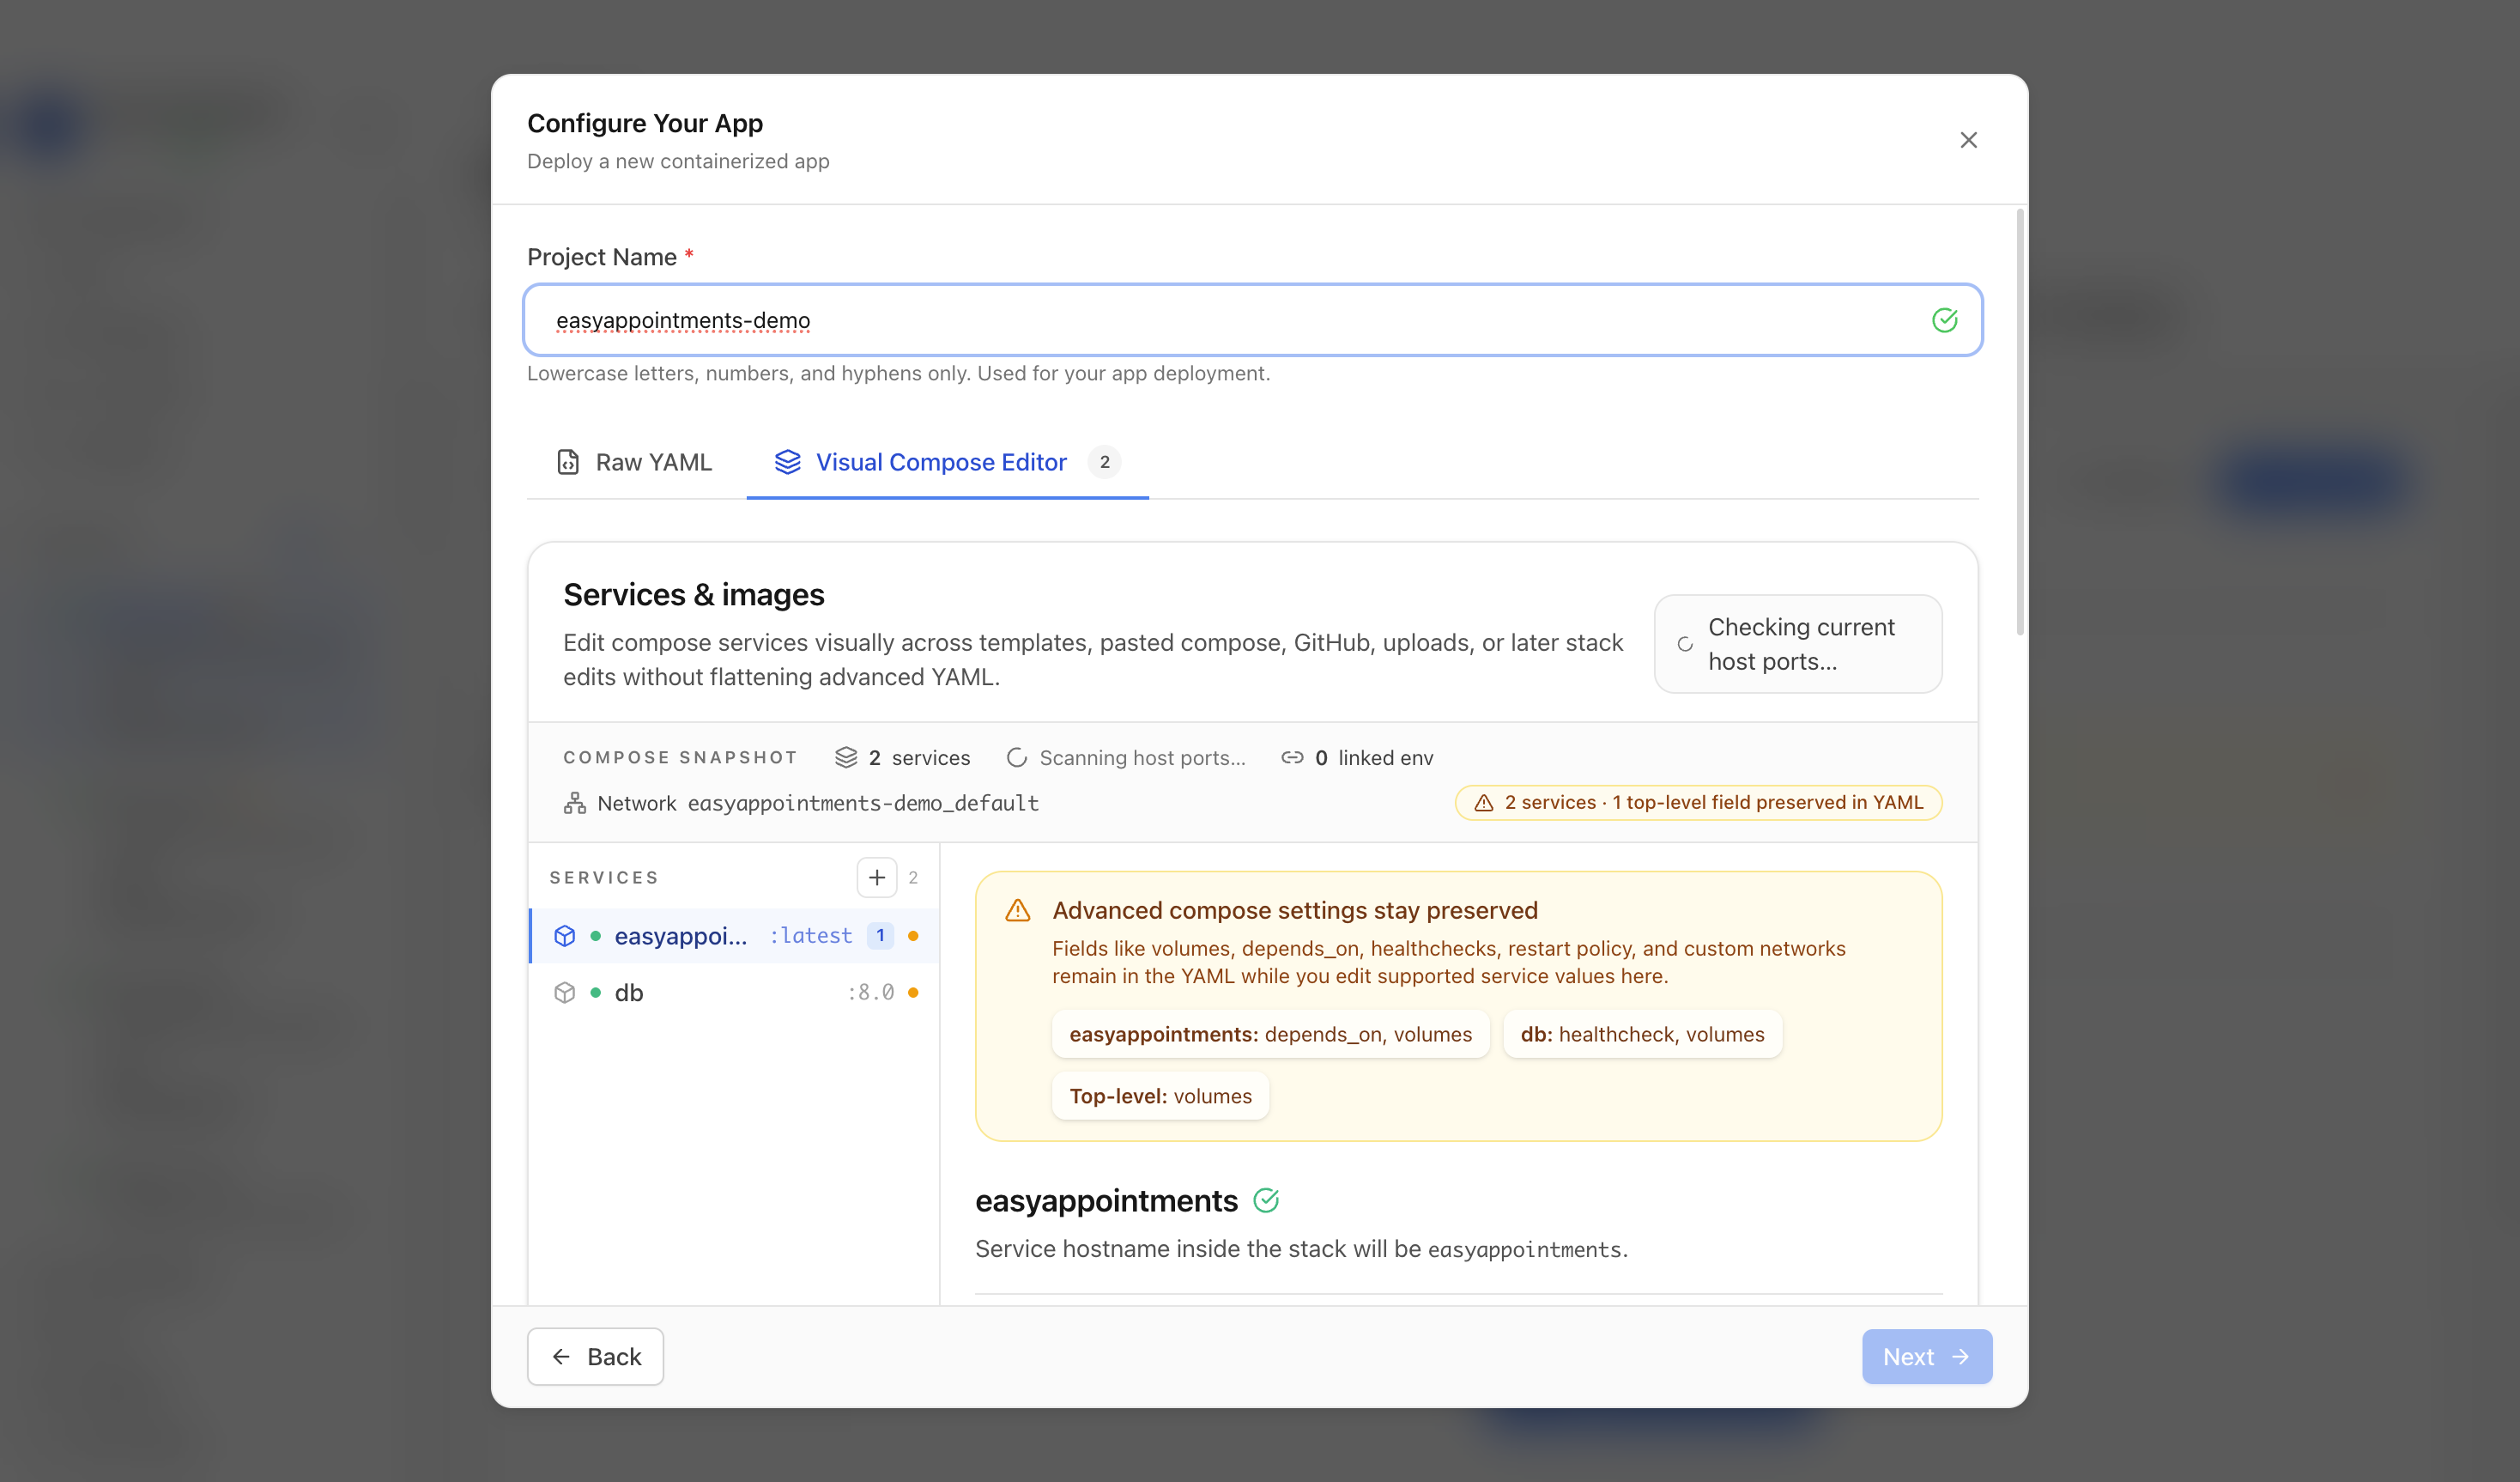Image resolution: width=2520 pixels, height=1482 pixels.
Task: Click the :8.0 tag on the db service
Action: [x=870, y=993]
